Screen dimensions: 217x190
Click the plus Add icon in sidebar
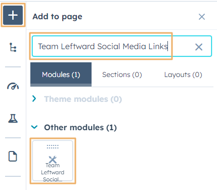[x=13, y=15]
